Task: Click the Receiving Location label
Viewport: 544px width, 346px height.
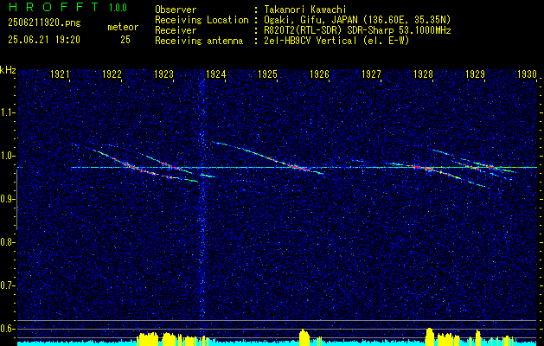Action: coord(202,20)
